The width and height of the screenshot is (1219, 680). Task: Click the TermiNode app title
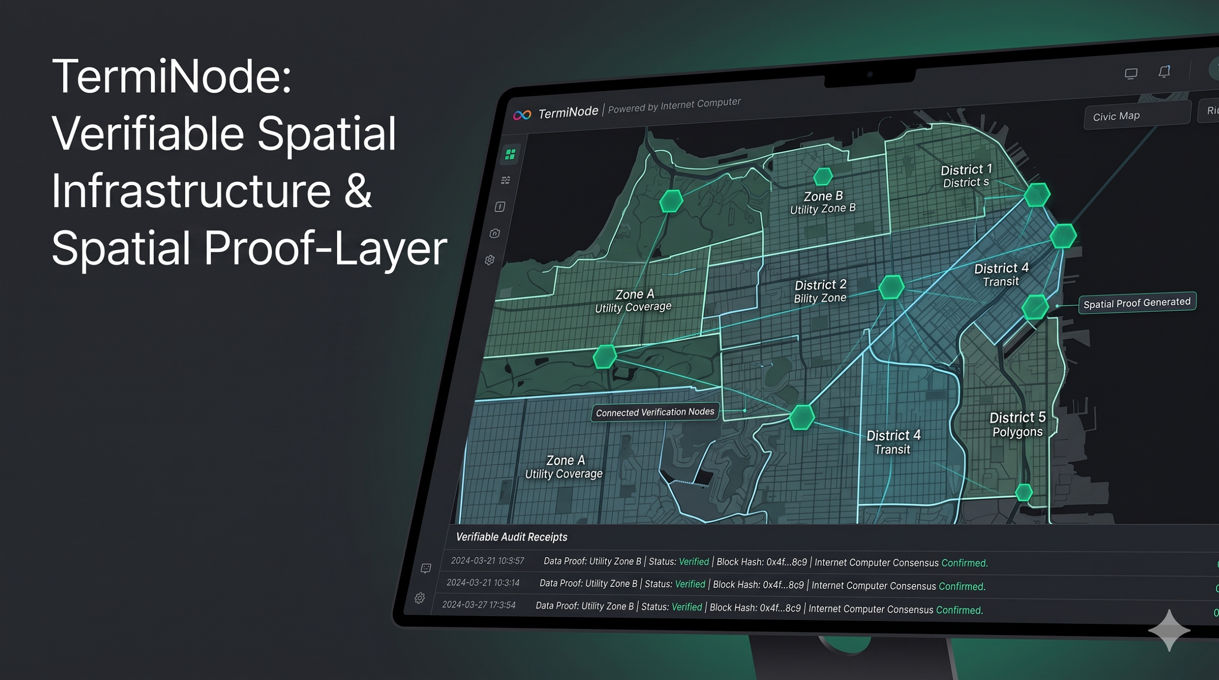click(x=568, y=112)
